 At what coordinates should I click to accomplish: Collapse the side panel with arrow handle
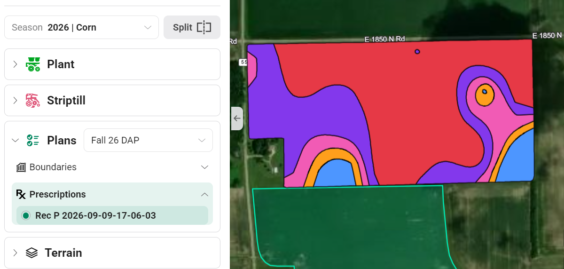coord(237,119)
